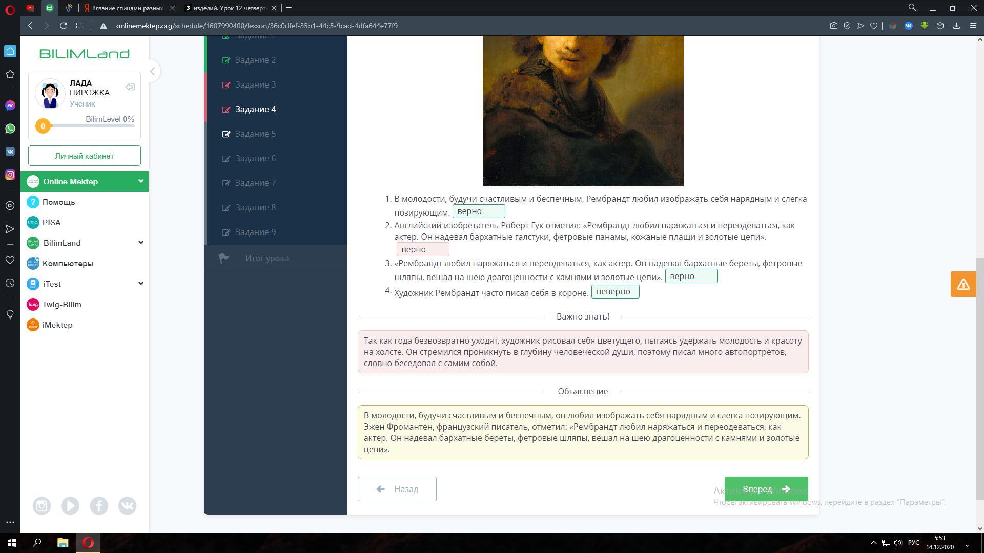Click the WhatsApp icon in Opera sidebar

click(10, 129)
